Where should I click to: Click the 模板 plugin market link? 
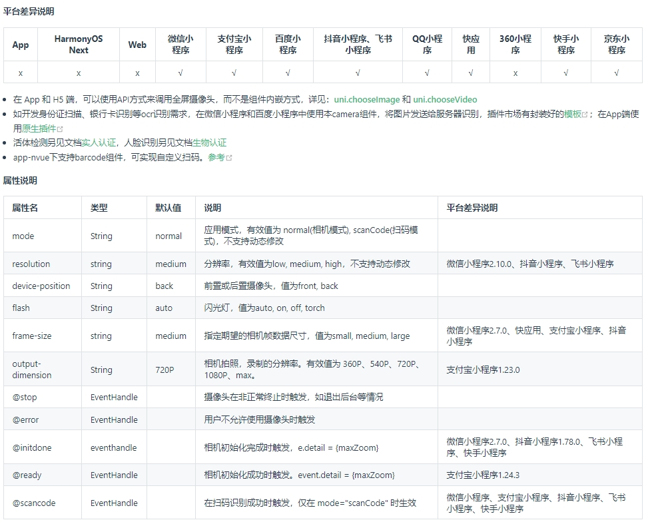click(x=572, y=114)
